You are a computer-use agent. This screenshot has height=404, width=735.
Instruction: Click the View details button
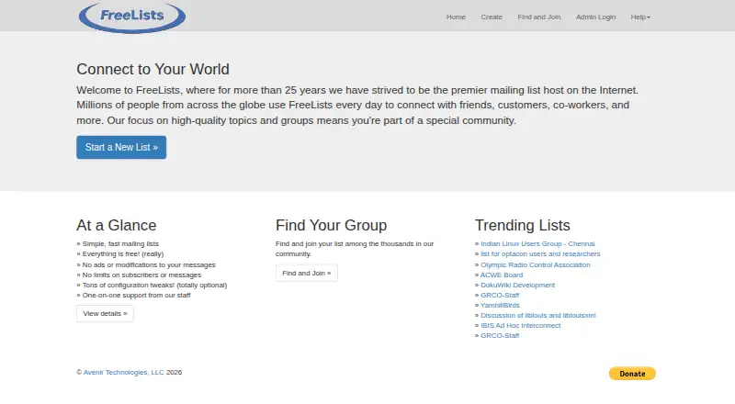(x=105, y=313)
